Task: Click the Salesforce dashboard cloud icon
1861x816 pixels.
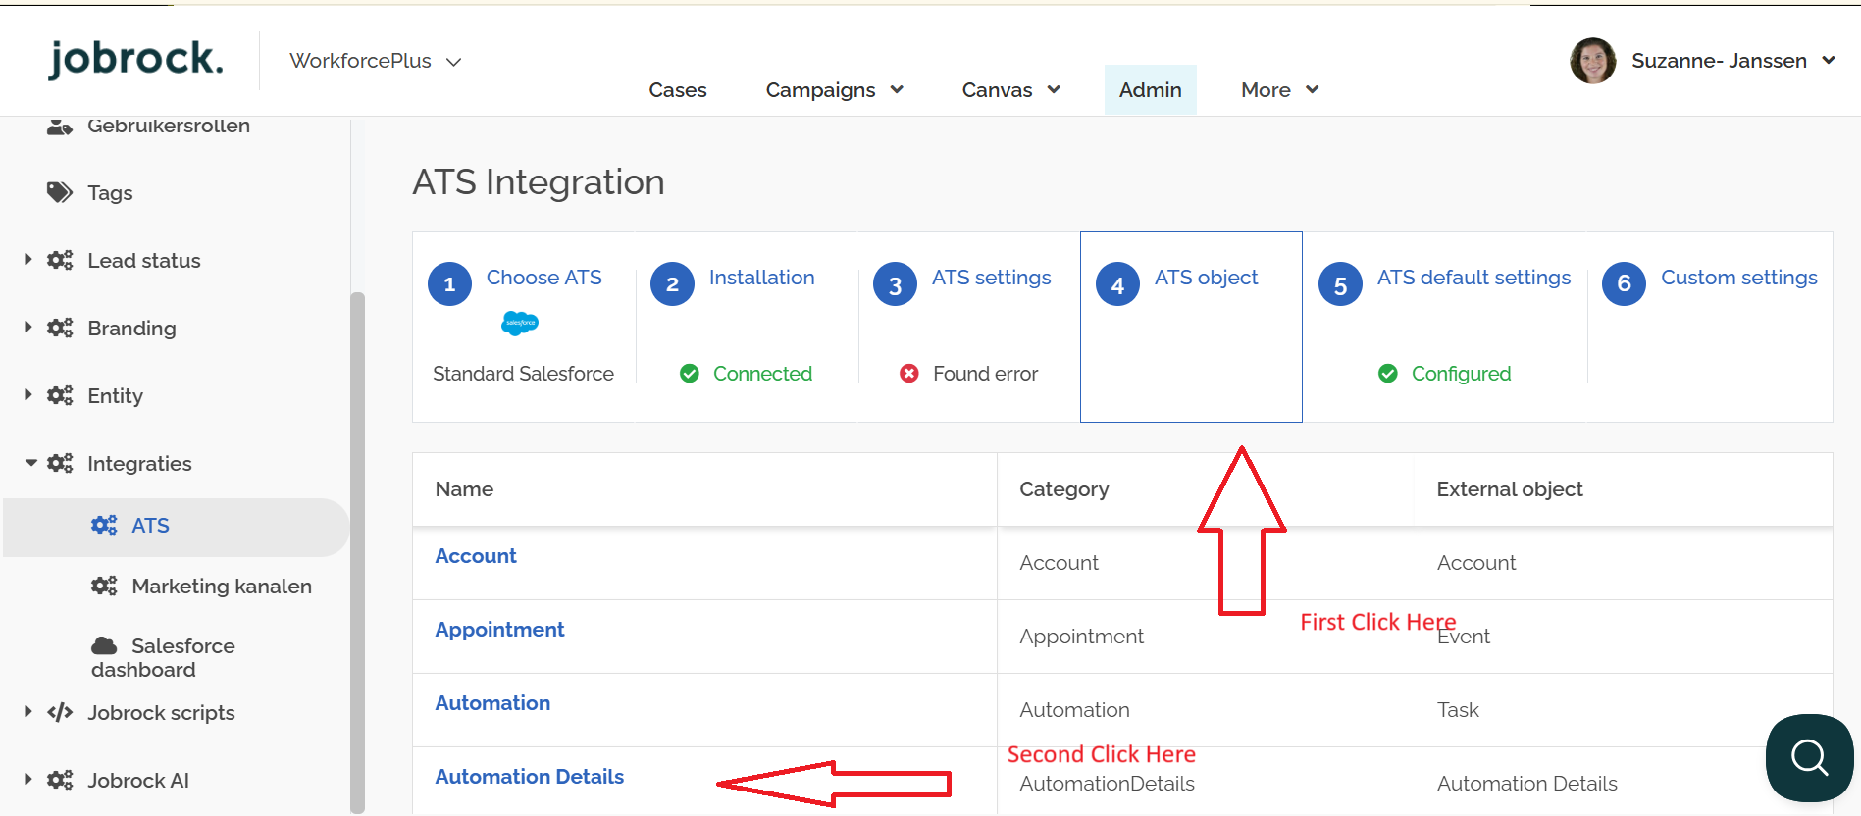Action: point(104,645)
